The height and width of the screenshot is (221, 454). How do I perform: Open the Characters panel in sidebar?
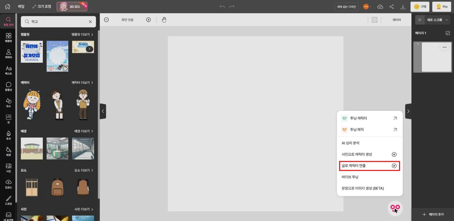coord(8,54)
